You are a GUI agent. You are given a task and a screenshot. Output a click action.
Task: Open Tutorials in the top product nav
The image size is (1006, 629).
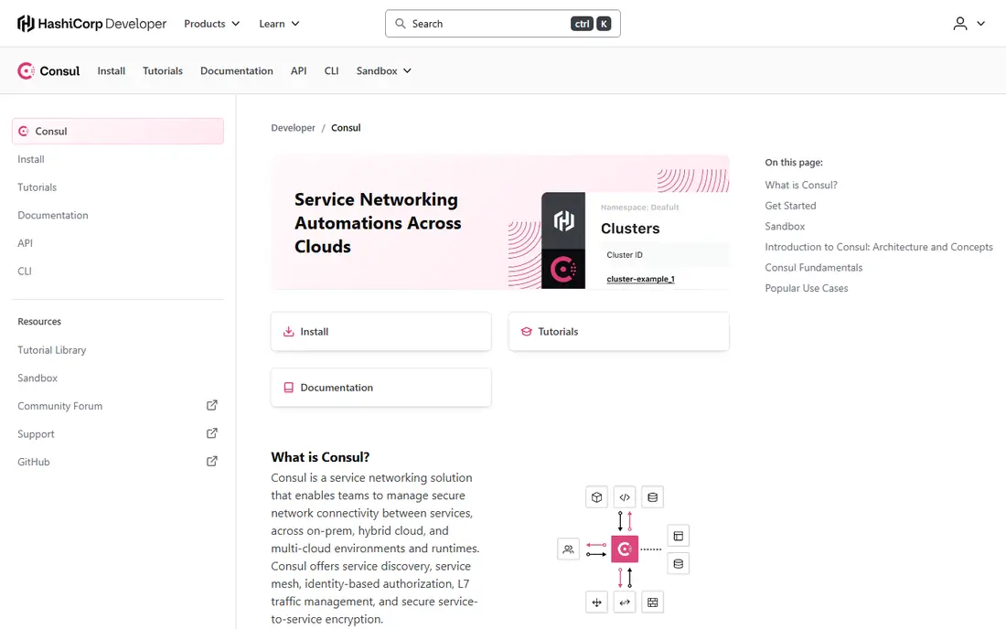tap(162, 70)
